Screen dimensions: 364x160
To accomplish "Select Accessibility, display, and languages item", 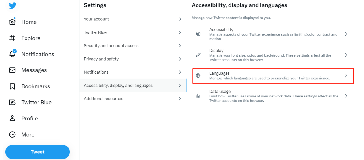I will pos(118,86).
